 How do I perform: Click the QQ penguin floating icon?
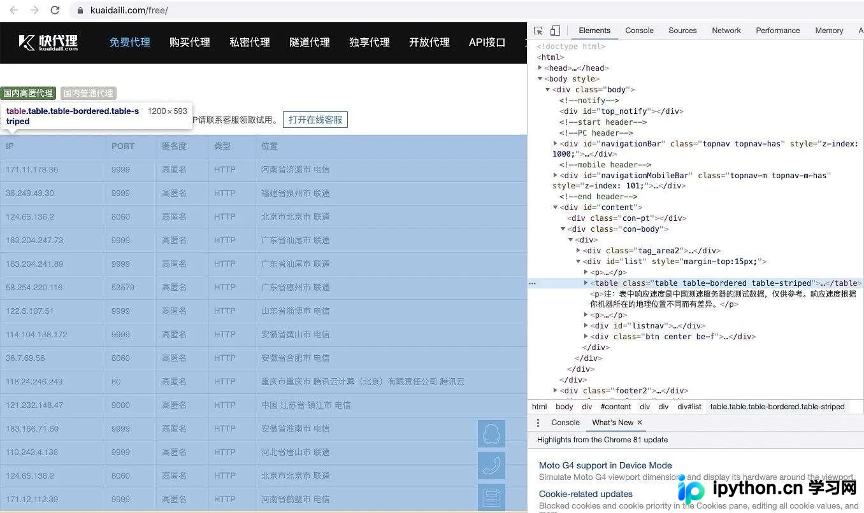(491, 433)
